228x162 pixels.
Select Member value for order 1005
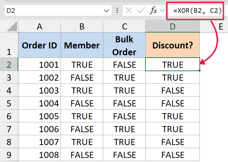pyautogui.click(x=82, y=116)
